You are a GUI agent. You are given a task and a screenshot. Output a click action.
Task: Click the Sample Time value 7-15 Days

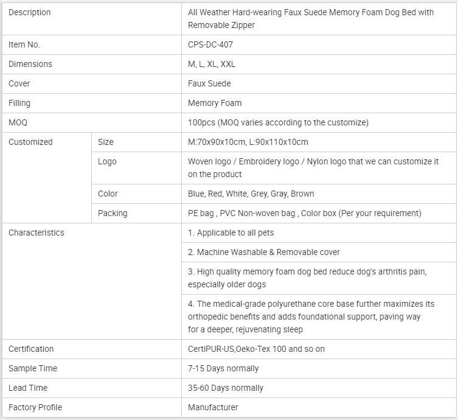pyautogui.click(x=223, y=368)
